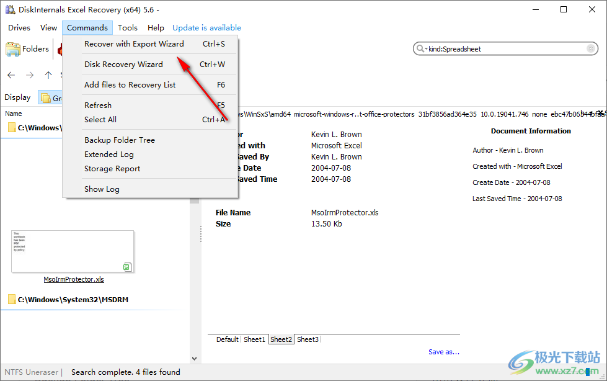The image size is (607, 381).
Task: Click the Last Saved Time - 2004-07-08 line
Action: coord(517,199)
